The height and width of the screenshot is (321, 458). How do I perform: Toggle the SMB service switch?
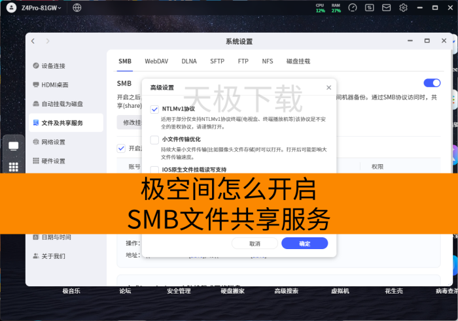point(432,83)
